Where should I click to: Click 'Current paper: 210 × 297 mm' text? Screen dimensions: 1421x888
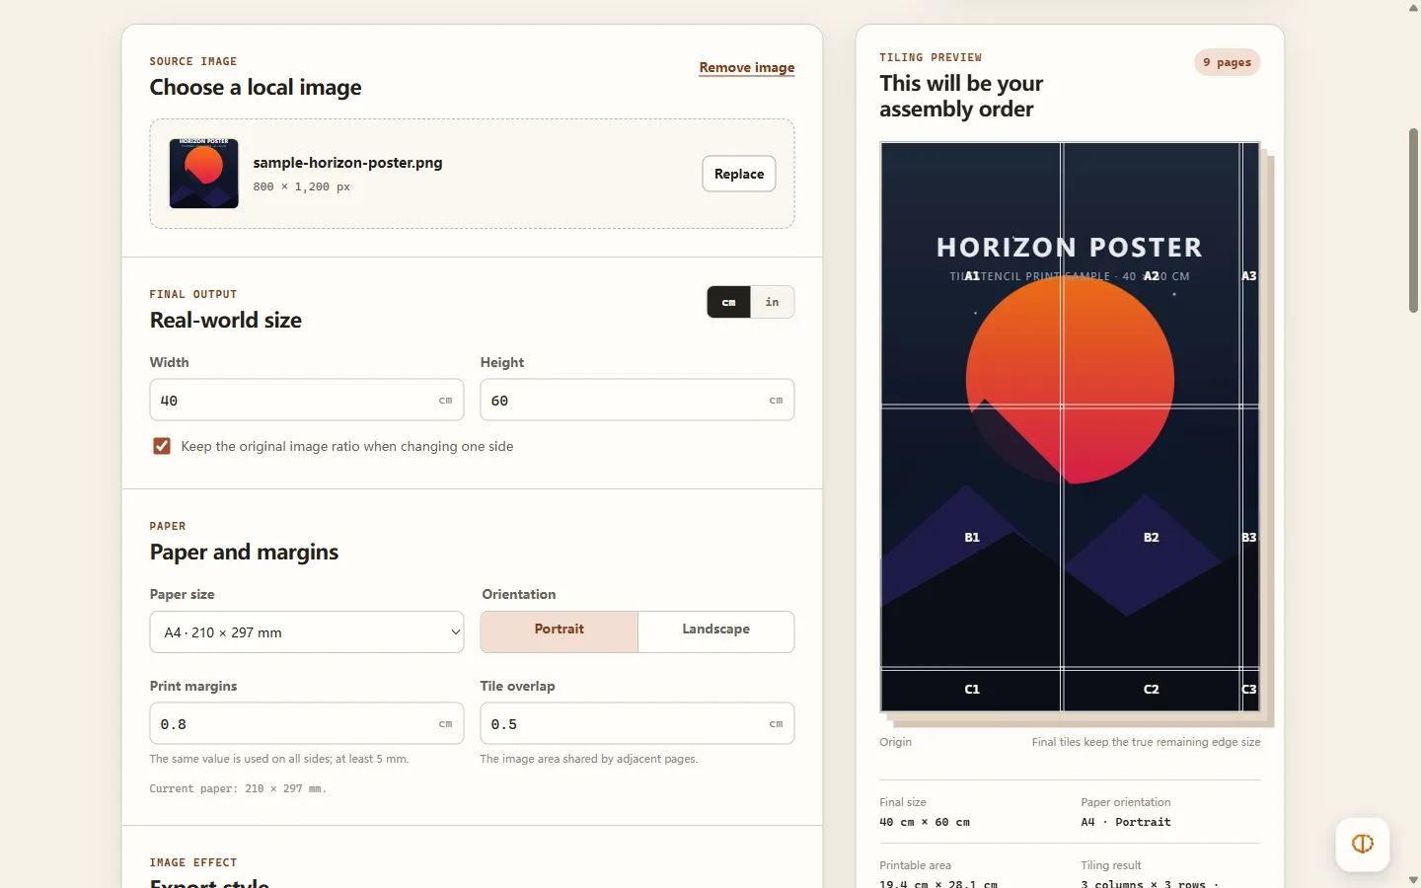[x=238, y=789]
